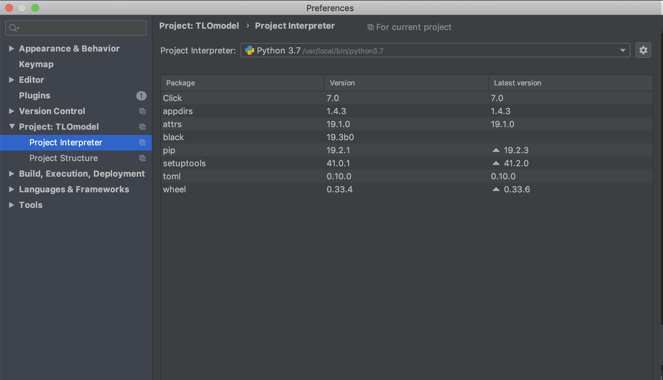Click latest version 1.4.3 of appdirs

[x=500, y=111]
